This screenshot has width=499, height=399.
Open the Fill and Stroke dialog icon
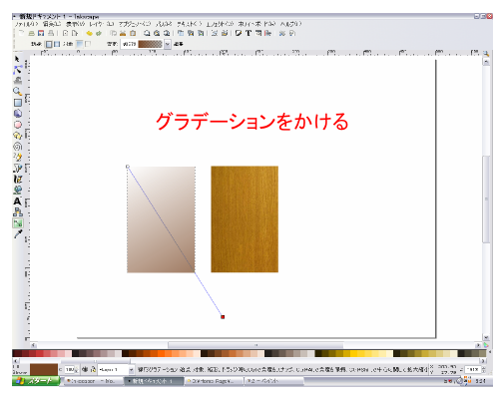pyautogui.click(x=239, y=33)
